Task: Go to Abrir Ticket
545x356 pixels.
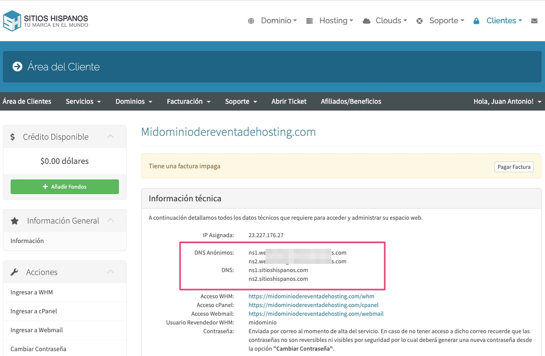Action: click(289, 101)
